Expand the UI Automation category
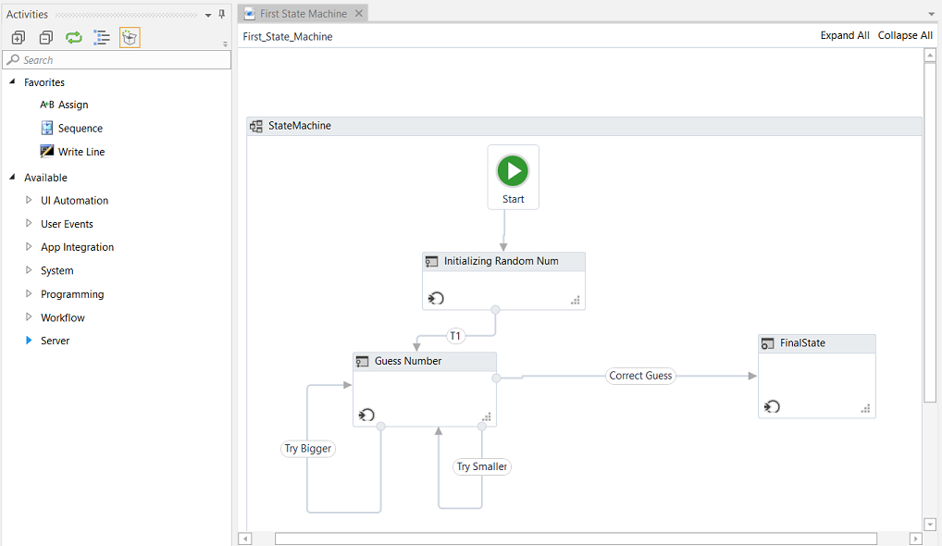This screenshot has height=546, width=942. (x=29, y=200)
